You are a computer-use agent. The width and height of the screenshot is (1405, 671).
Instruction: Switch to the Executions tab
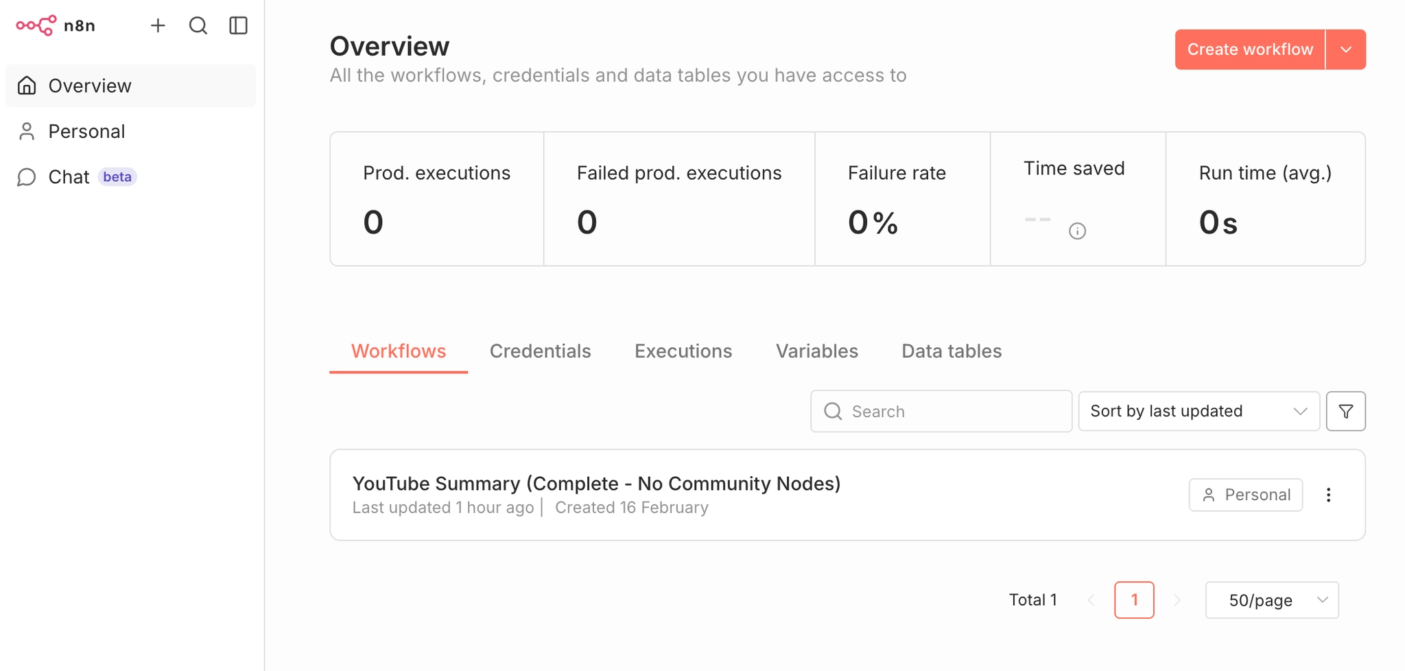[x=683, y=351]
